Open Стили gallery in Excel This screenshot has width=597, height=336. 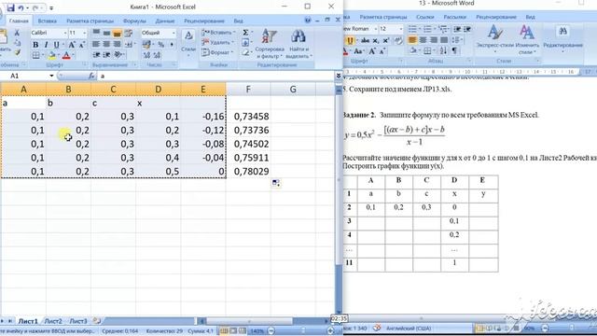pos(188,43)
